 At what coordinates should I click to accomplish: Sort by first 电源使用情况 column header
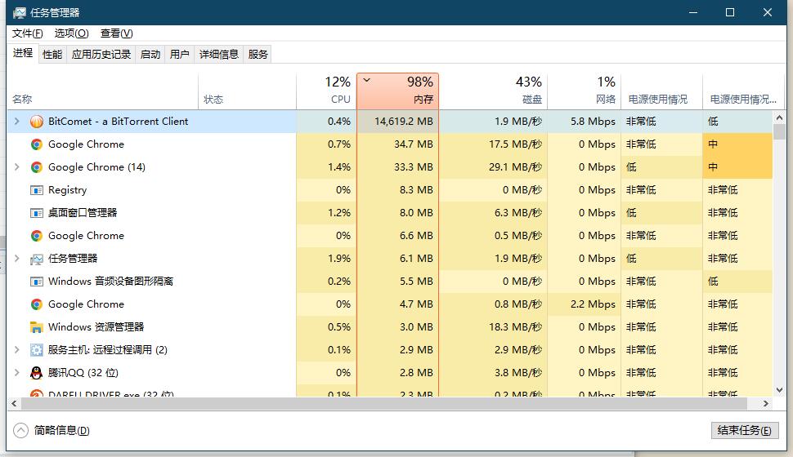(661, 91)
